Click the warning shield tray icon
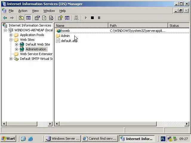 pyautogui.click(x=170, y=139)
